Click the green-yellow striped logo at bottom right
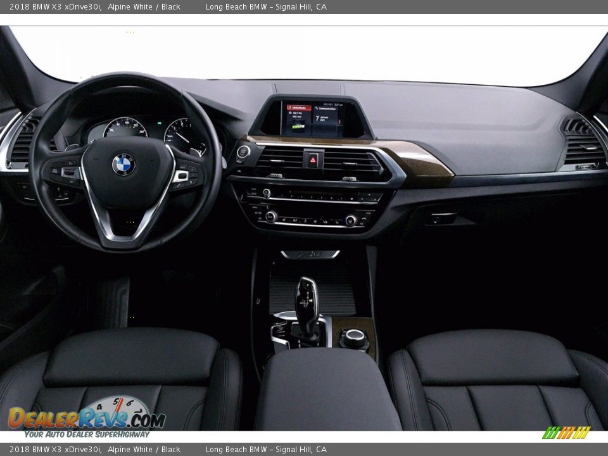 click(566, 433)
